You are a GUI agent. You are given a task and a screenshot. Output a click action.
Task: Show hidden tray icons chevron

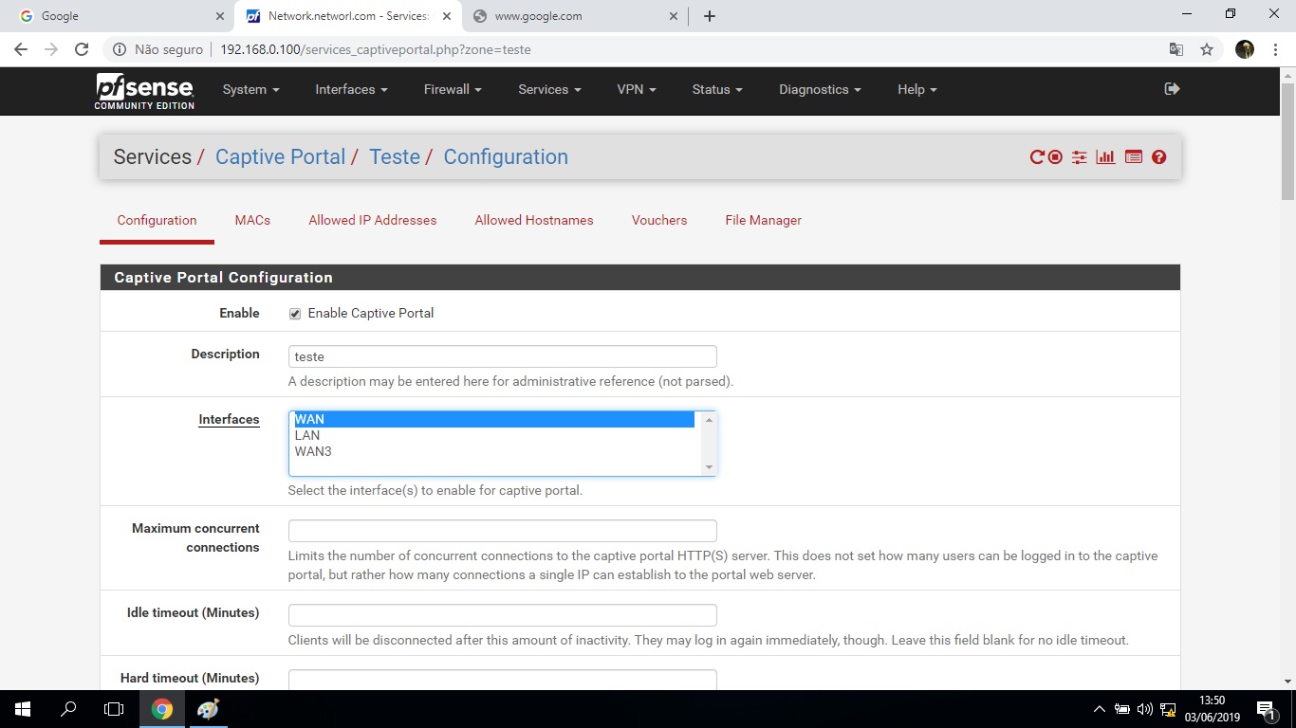point(1100,709)
